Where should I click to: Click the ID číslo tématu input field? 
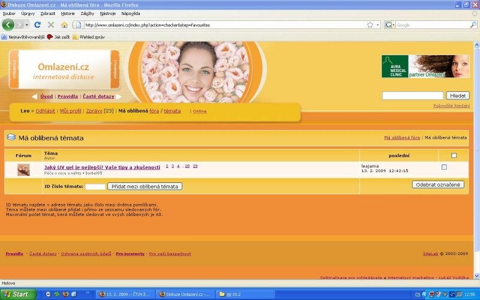click(x=95, y=187)
